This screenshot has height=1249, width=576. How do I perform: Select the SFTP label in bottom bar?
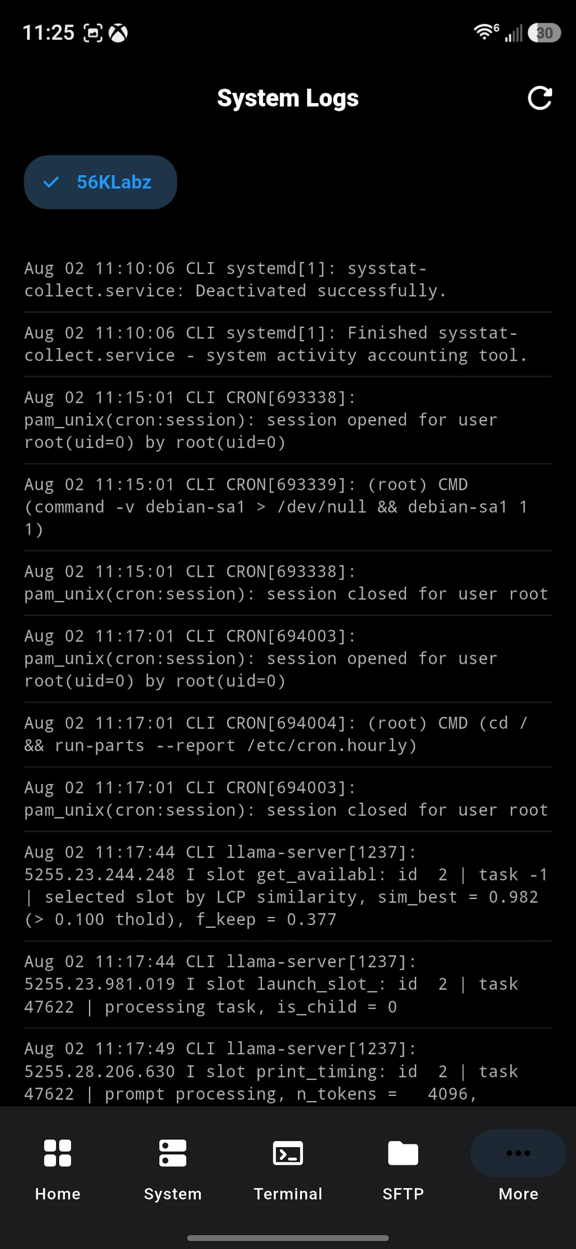[x=403, y=1193]
